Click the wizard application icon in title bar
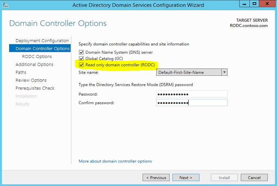This screenshot has width=277, height=186. point(5,5)
